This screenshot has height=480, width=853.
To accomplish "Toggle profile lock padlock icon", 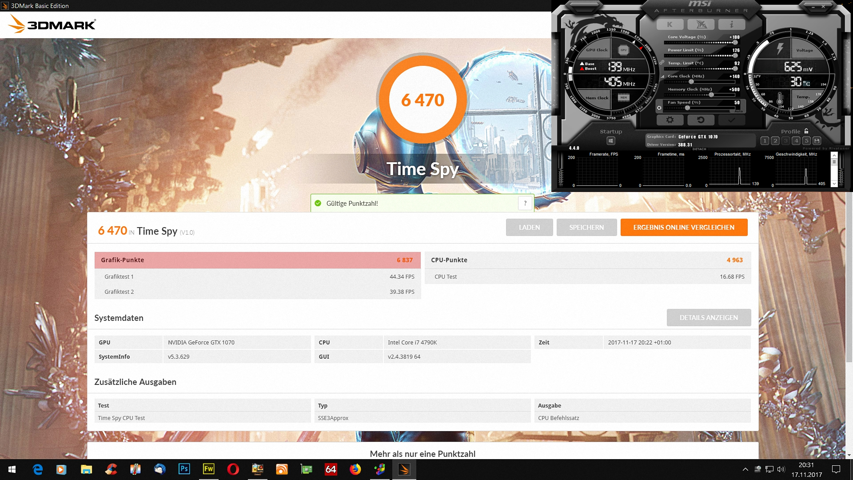I will [806, 131].
